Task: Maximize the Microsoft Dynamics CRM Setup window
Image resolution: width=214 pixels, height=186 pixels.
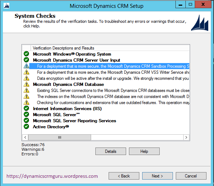Action: (x=190, y=5)
